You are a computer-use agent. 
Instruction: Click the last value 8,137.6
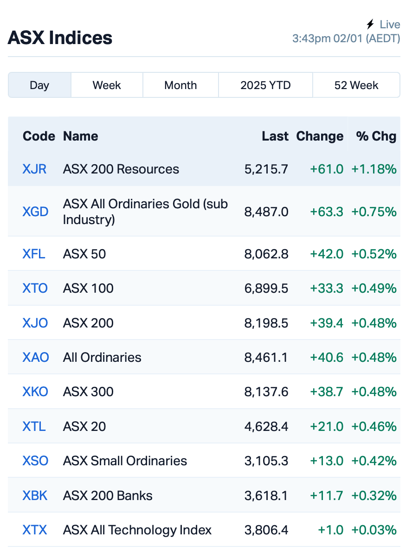[266, 392]
